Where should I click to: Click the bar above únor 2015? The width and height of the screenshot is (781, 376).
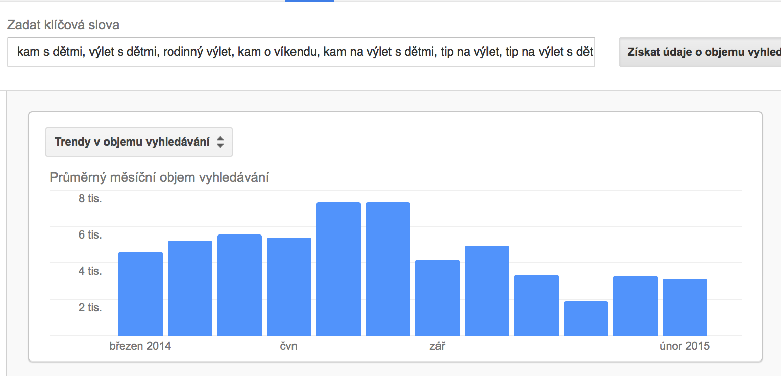[685, 307]
